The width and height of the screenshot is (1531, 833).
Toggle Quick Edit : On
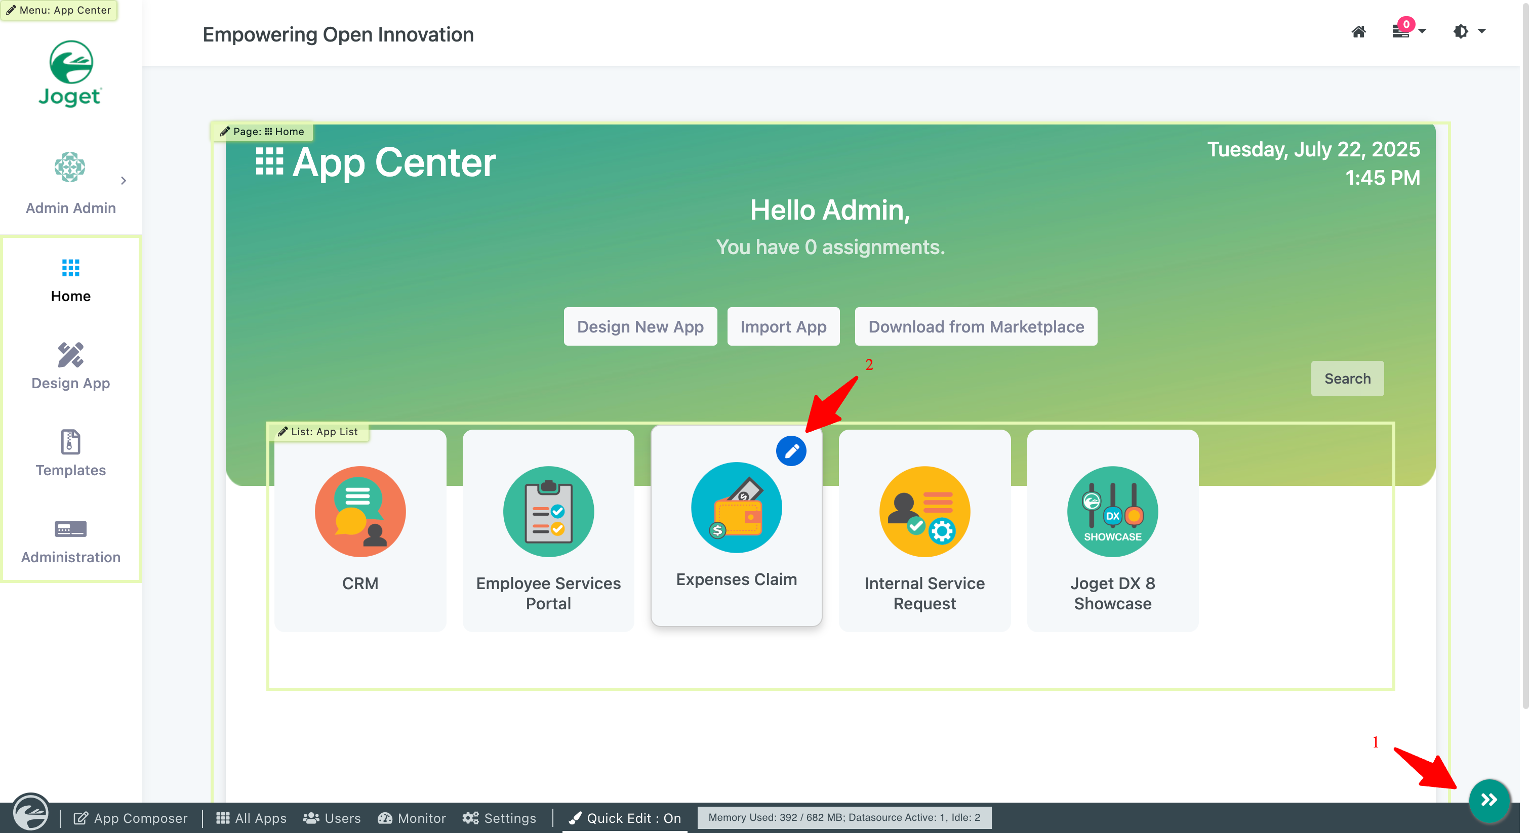point(625,818)
